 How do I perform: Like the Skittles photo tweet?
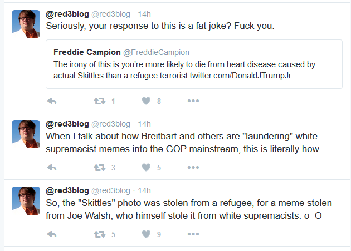146,234
